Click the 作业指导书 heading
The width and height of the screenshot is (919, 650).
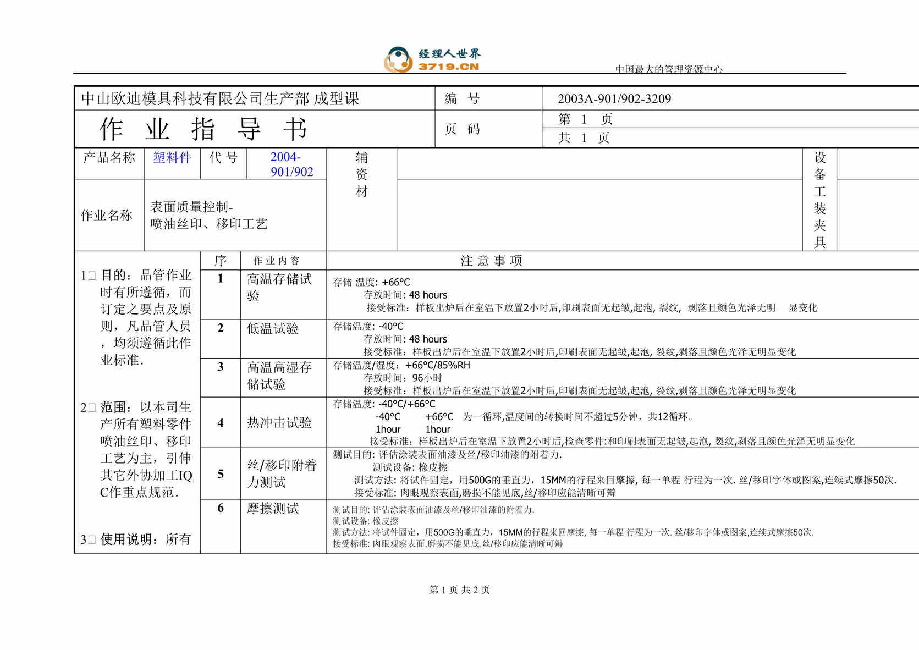pos(203,129)
